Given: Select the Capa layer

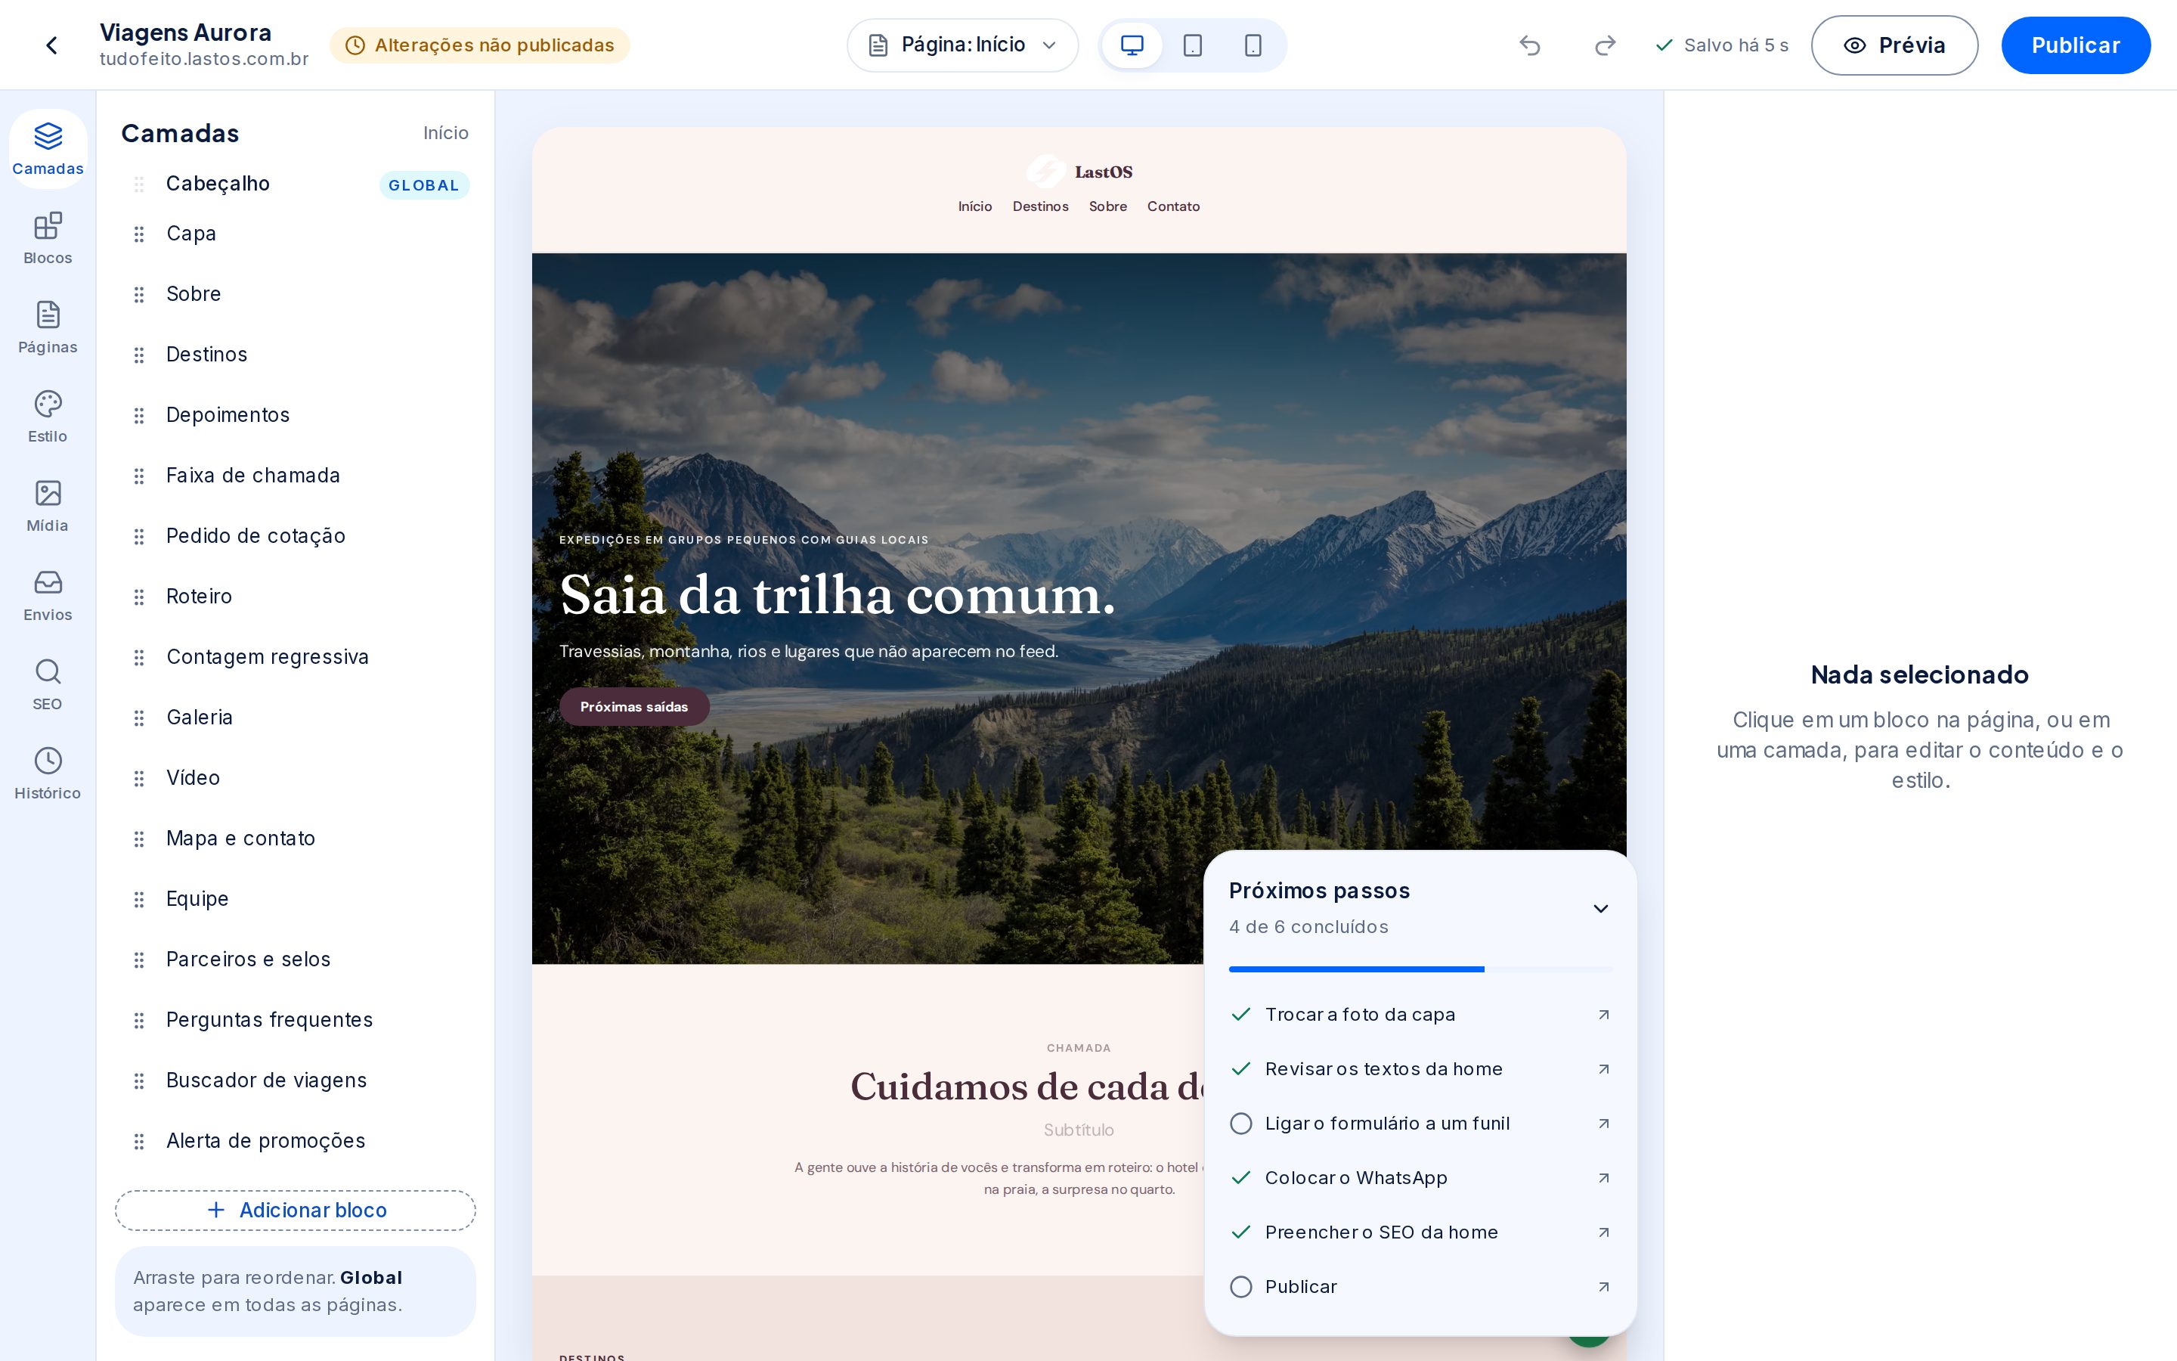Looking at the screenshot, I should [295, 234].
